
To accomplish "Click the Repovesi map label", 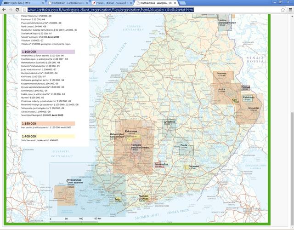I will pyautogui.click(x=194, y=166).
